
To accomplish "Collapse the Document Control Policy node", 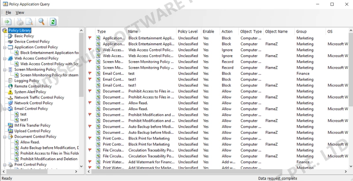I will (5, 137).
